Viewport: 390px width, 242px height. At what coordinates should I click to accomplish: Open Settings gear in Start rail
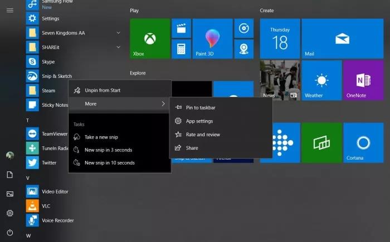(10, 213)
